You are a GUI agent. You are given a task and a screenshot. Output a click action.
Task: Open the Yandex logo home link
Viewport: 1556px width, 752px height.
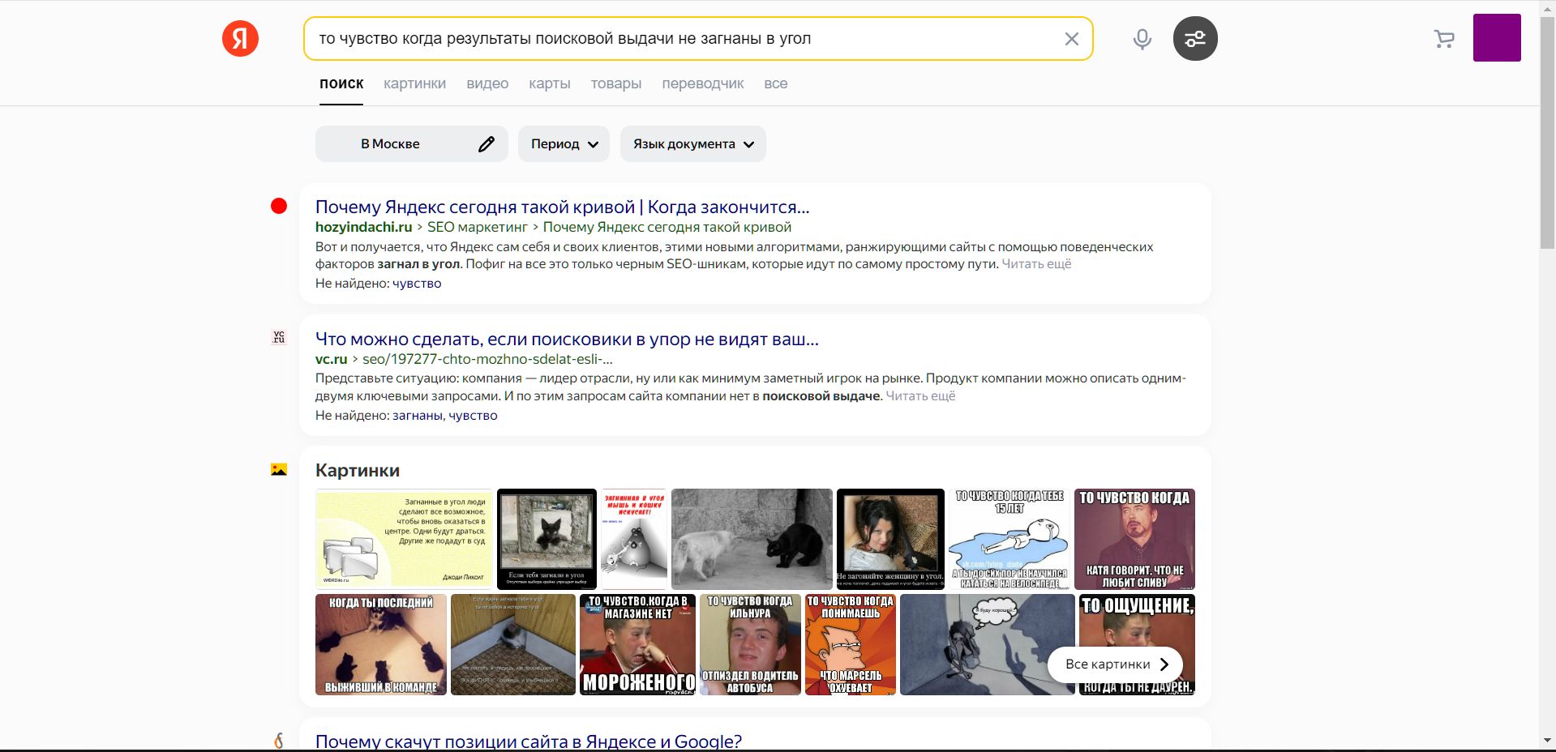(240, 38)
